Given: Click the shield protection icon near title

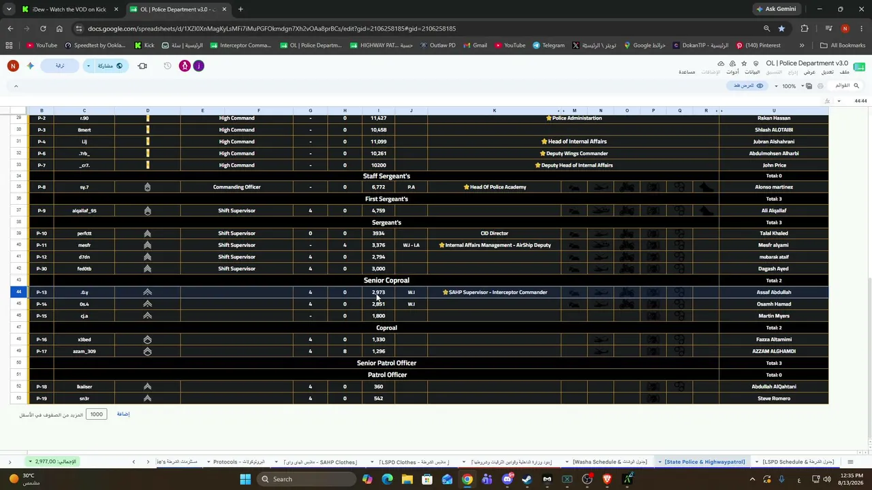Looking at the screenshot, I should pyautogui.click(x=755, y=63).
